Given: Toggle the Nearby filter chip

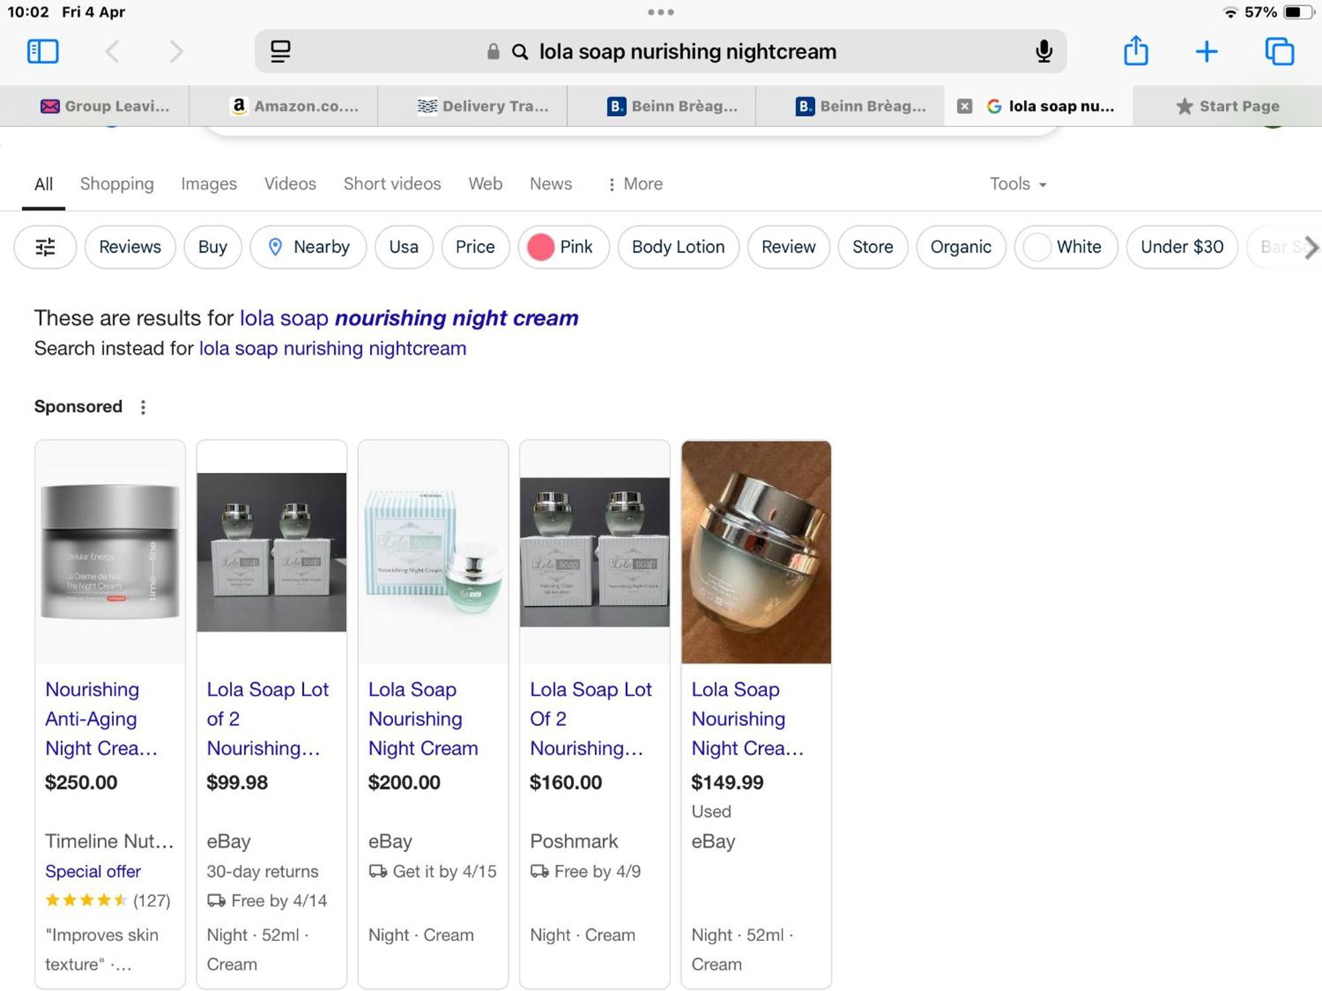Looking at the screenshot, I should point(308,247).
